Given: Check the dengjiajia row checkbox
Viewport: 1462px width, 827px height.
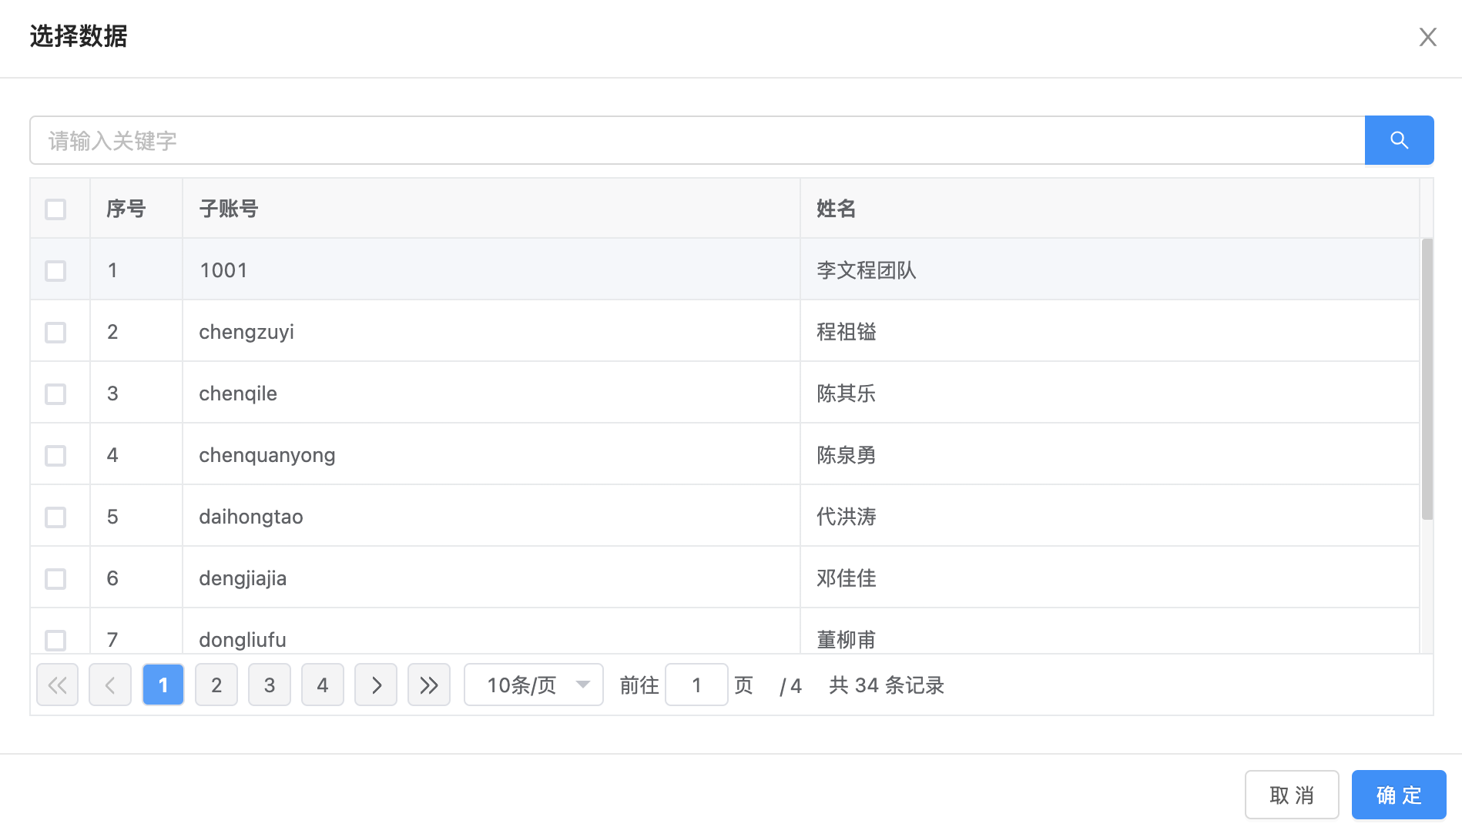Looking at the screenshot, I should point(55,578).
